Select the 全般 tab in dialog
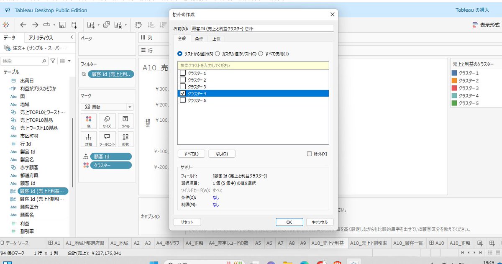Screen dimensions: 502x264 tap(182, 38)
